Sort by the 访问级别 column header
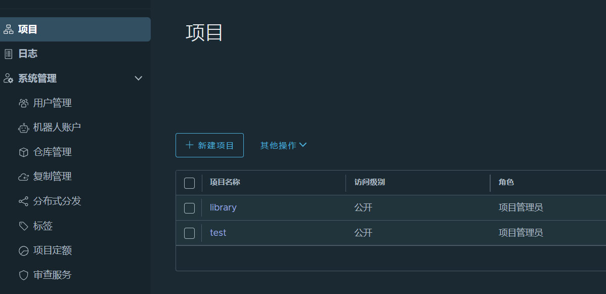Screen dimensions: 606x294 coord(369,182)
